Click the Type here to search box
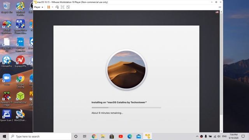 (x=40, y=136)
